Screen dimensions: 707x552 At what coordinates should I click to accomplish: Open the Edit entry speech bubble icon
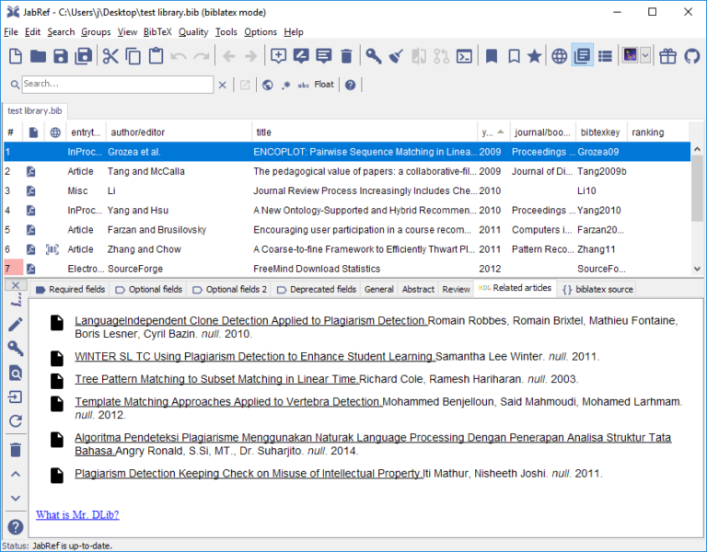click(x=324, y=56)
